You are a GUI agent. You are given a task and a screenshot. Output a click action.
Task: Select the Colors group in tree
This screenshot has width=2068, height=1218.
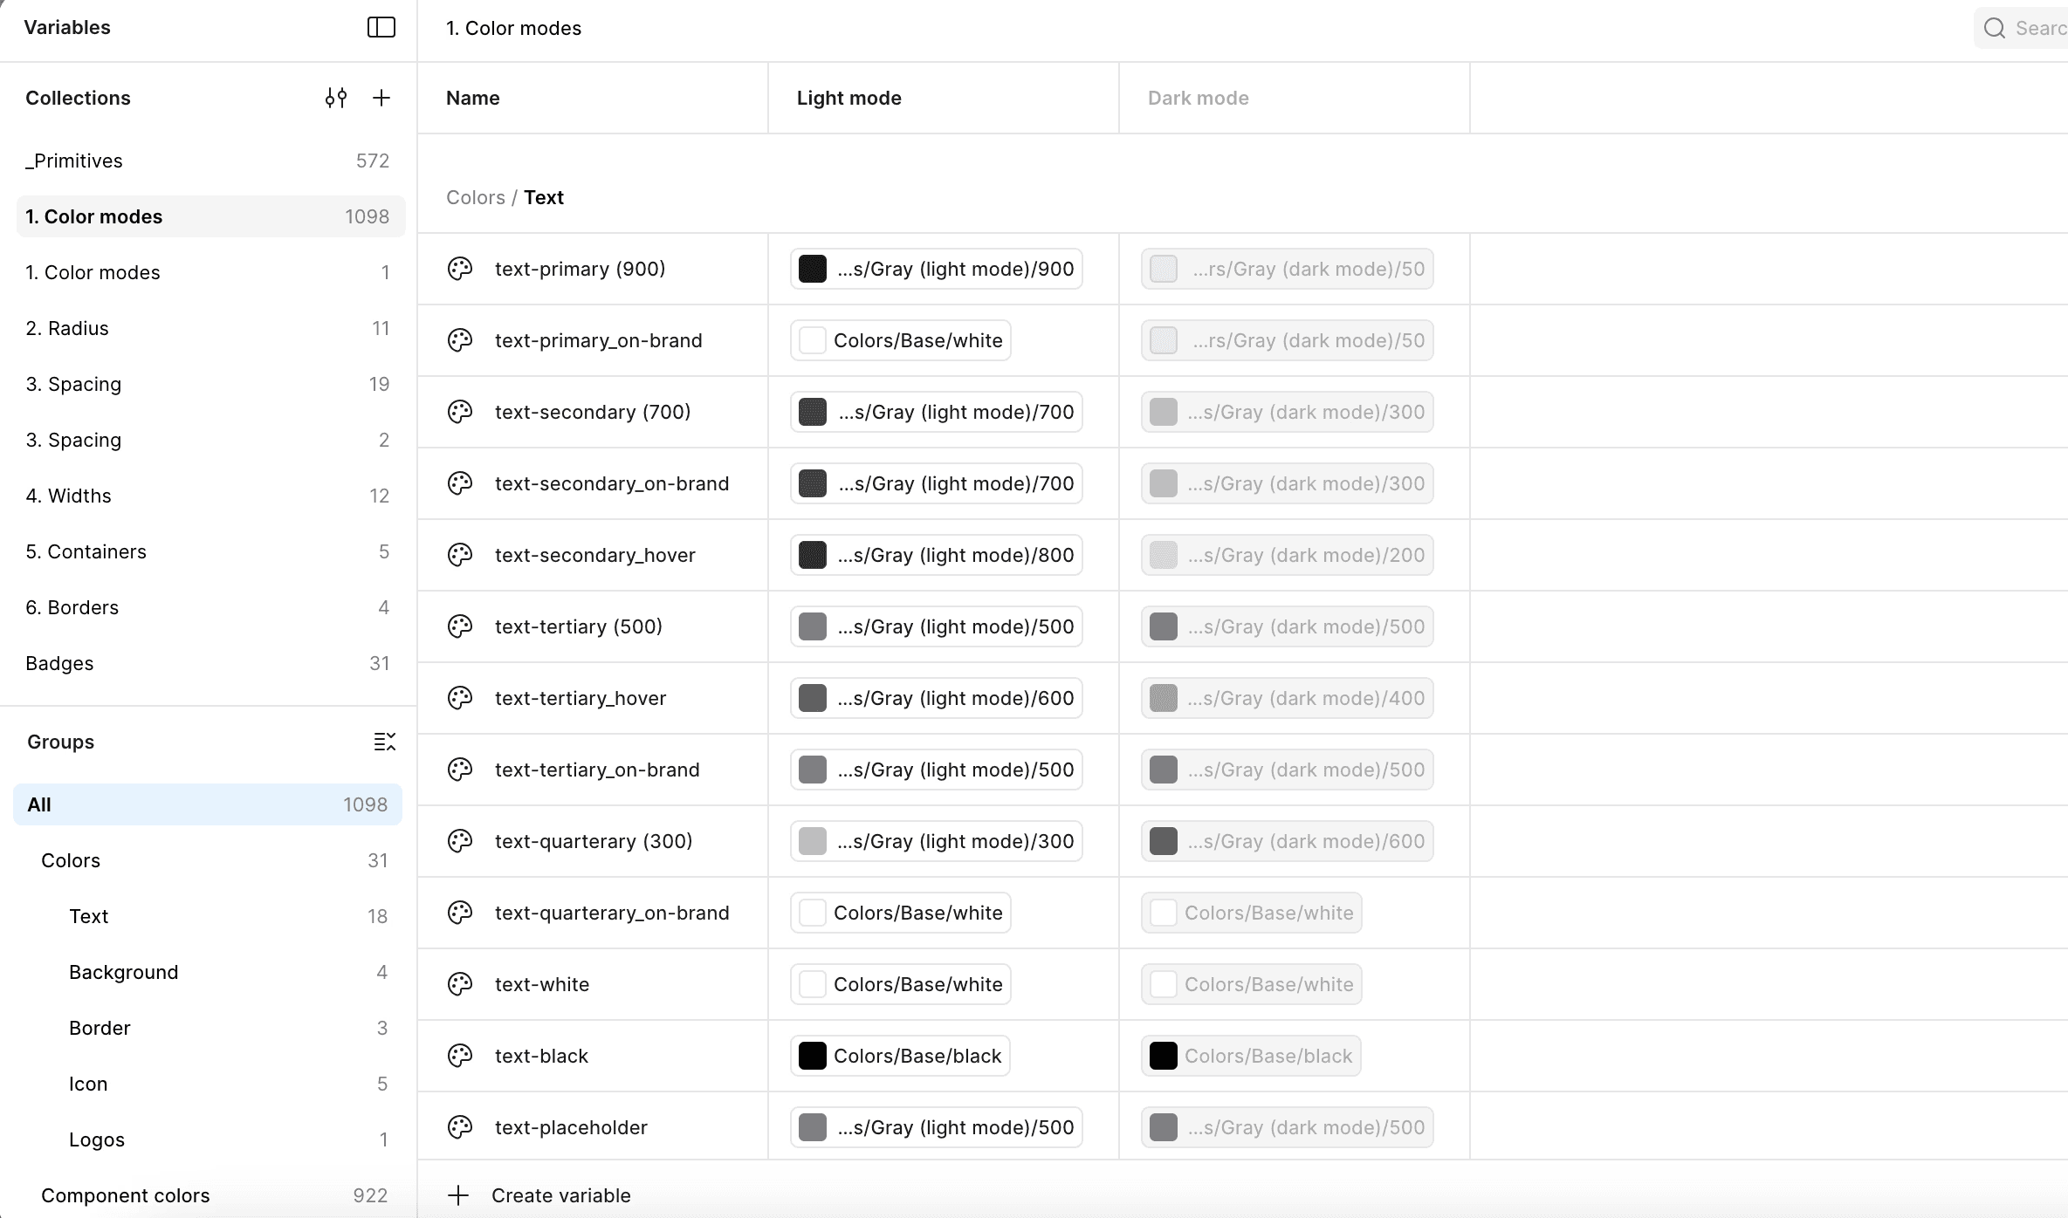click(x=71, y=860)
